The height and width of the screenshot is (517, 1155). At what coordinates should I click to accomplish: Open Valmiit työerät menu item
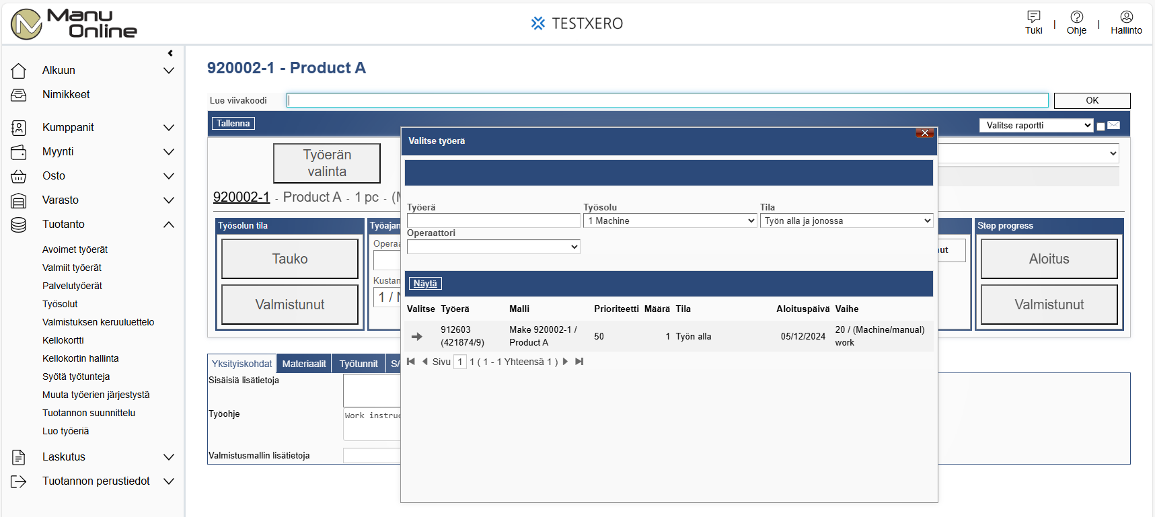pos(72,268)
